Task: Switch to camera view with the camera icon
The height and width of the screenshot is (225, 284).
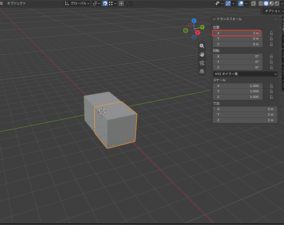Action: click(x=202, y=63)
